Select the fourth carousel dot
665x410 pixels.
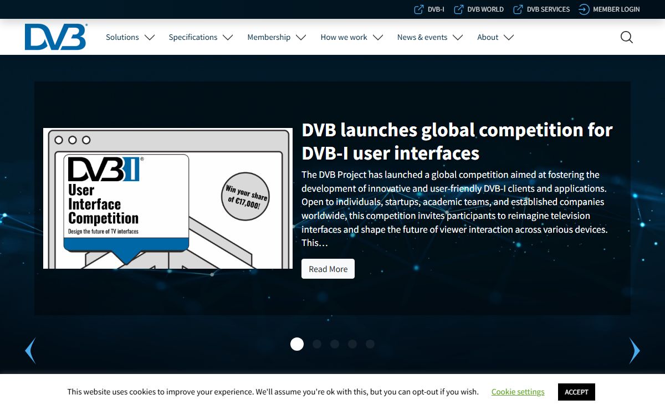(x=352, y=344)
